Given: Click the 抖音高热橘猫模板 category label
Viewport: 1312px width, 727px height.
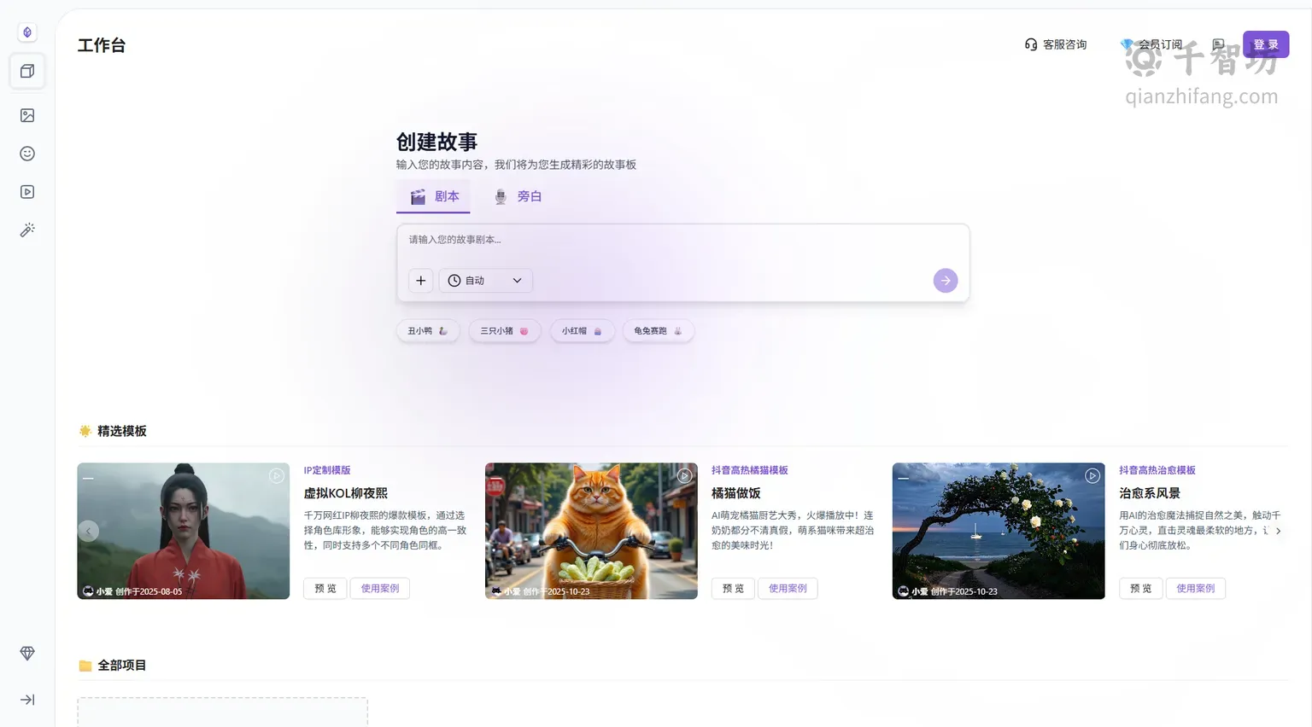Looking at the screenshot, I should (750, 470).
